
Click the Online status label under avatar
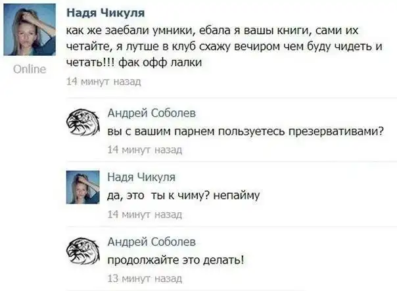[30, 70]
